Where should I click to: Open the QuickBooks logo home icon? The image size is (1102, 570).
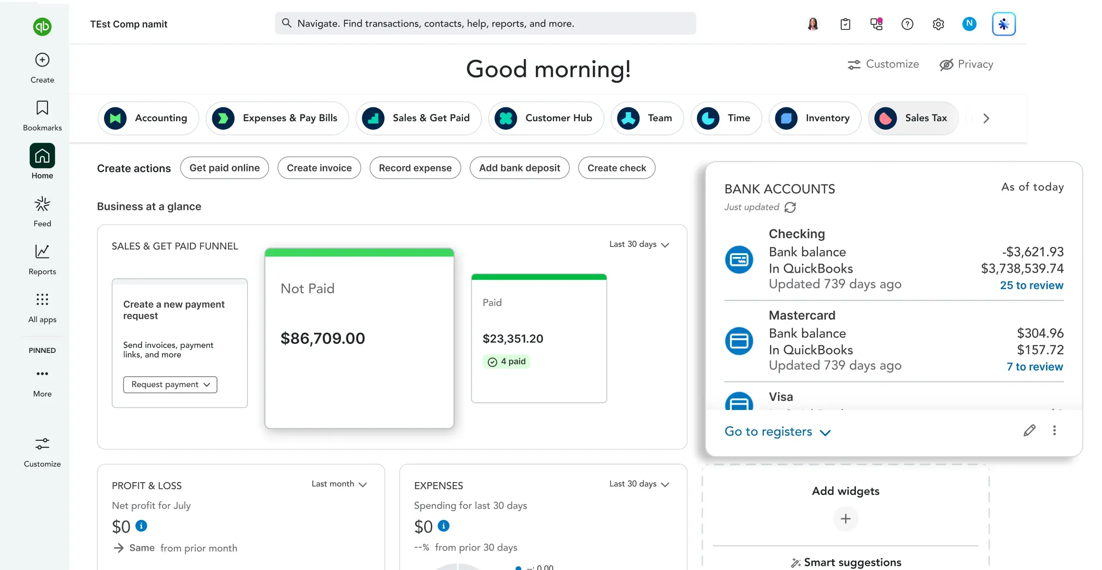click(42, 27)
